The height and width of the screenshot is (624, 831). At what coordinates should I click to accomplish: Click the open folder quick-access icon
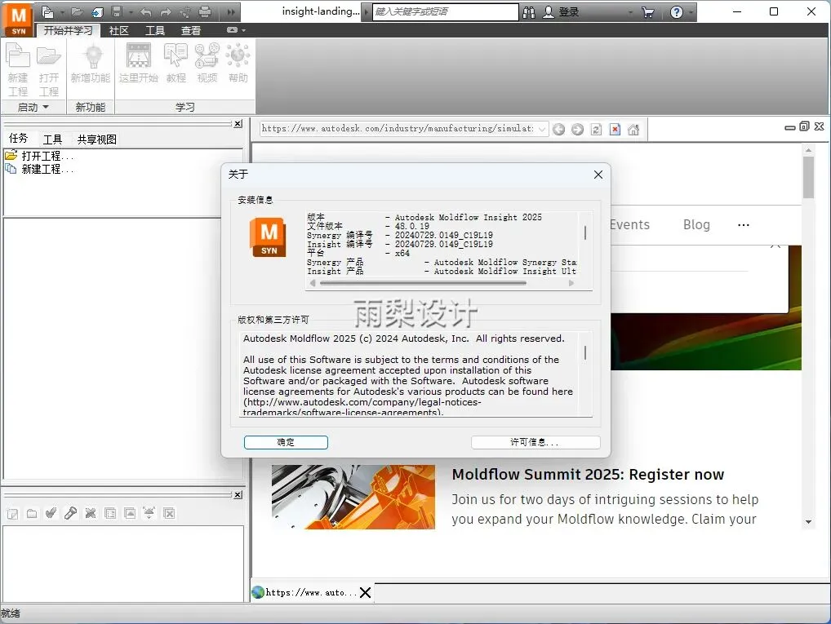coord(78,12)
